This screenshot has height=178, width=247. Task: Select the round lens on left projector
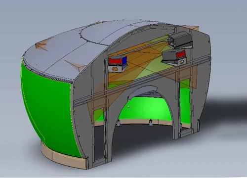(115, 68)
